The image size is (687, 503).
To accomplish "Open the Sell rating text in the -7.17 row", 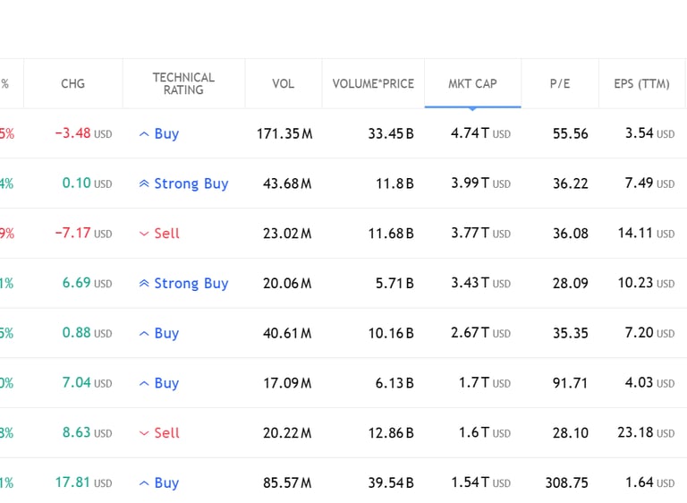I will click(166, 234).
